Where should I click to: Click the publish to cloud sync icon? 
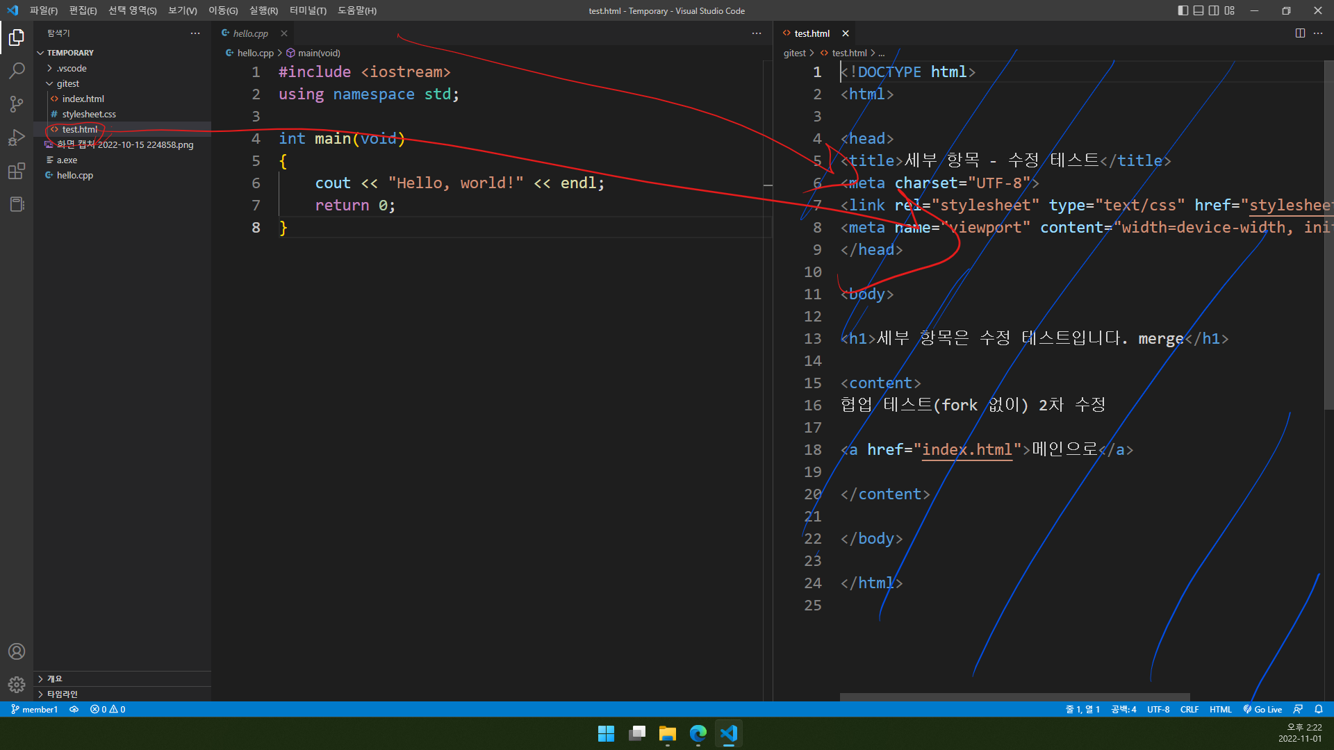[74, 709]
